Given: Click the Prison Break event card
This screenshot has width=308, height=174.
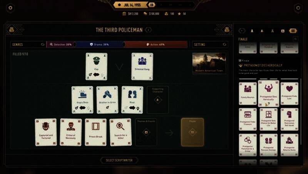Looking at the screenshot, I should 95,132.
